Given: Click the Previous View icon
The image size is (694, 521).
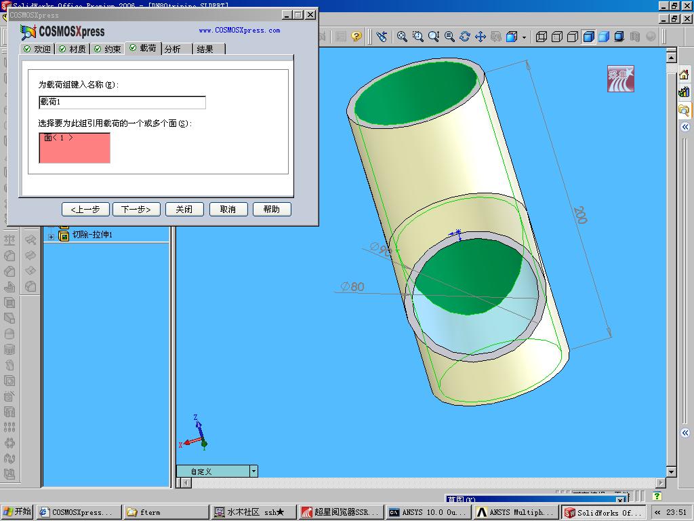Looking at the screenshot, I should 382,37.
